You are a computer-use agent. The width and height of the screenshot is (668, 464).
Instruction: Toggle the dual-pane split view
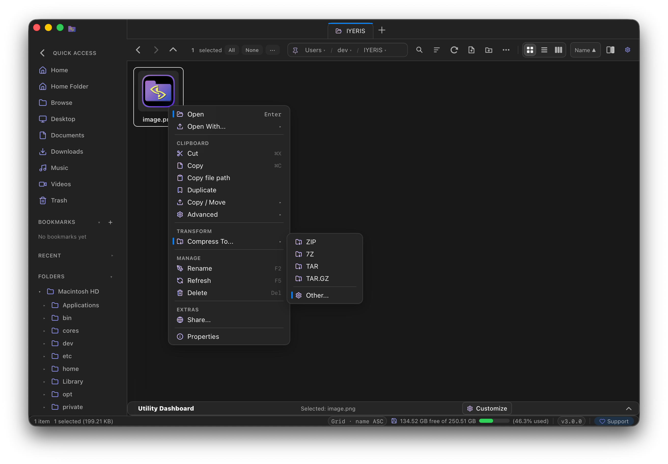click(610, 50)
